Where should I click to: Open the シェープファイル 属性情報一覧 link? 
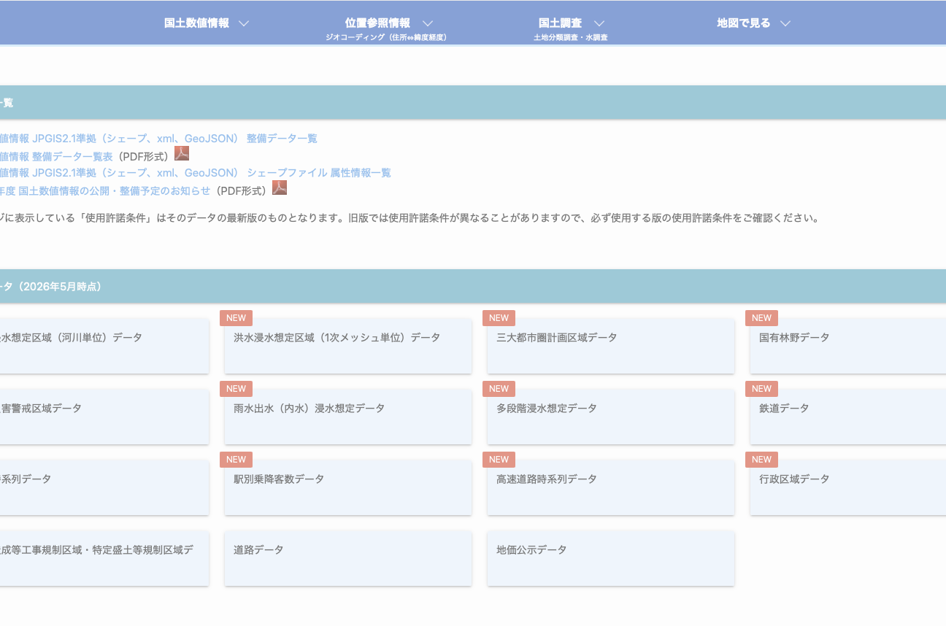[x=195, y=173]
